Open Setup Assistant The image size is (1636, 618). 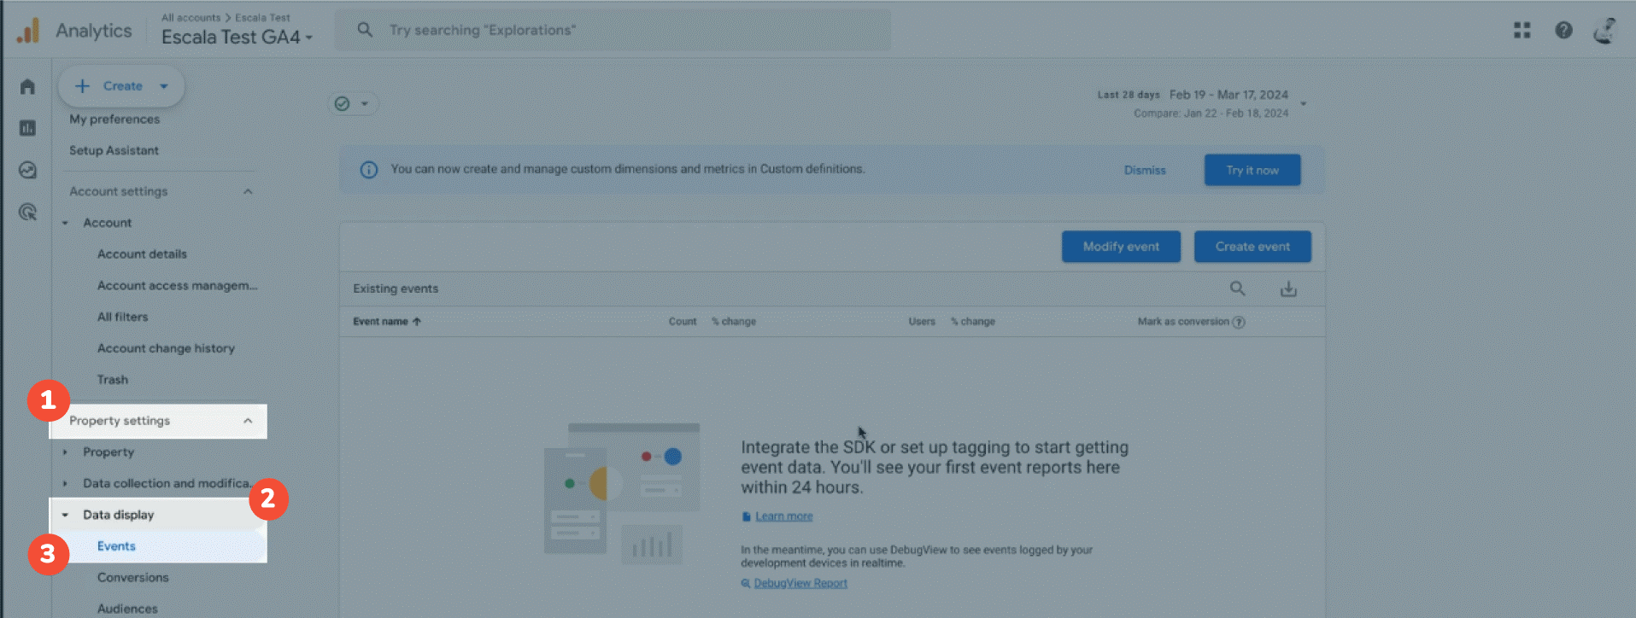(114, 151)
